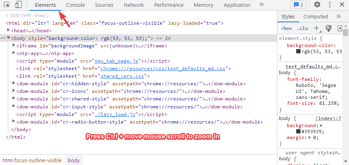Open the shared_vars.css link

coord(122,76)
